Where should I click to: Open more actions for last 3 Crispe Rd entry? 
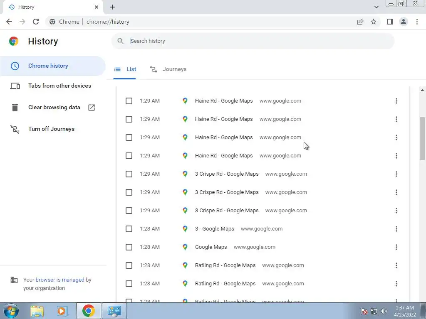pos(396,211)
